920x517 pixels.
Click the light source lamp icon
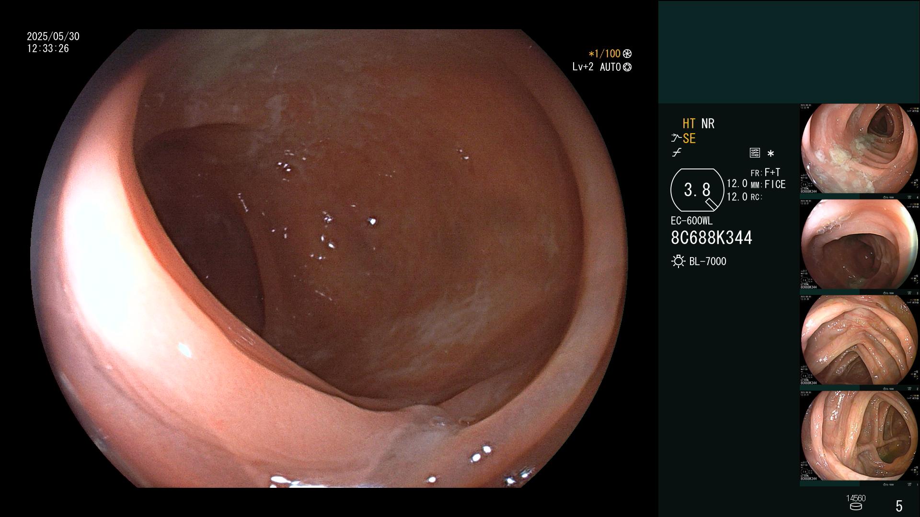[x=678, y=261]
